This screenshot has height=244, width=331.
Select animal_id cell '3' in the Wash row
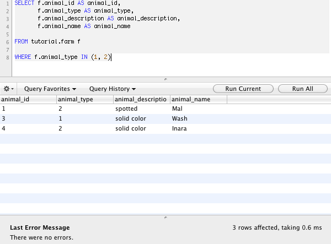[x=28, y=118]
